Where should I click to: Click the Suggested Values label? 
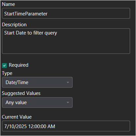pyautogui.click(x=21, y=93)
